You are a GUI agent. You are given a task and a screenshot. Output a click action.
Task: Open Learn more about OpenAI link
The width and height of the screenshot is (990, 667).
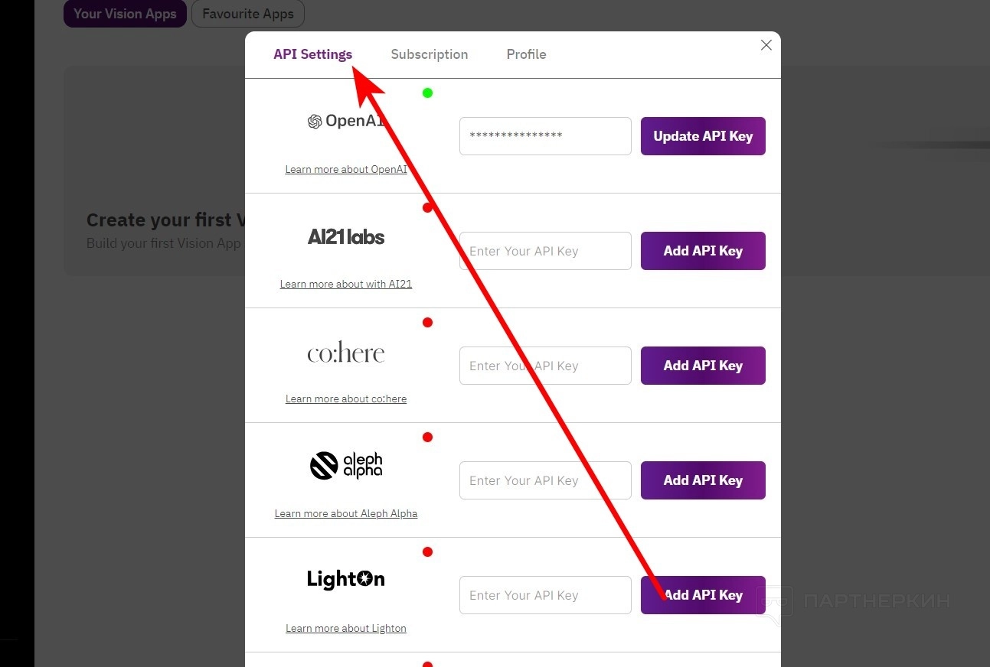tap(346, 169)
